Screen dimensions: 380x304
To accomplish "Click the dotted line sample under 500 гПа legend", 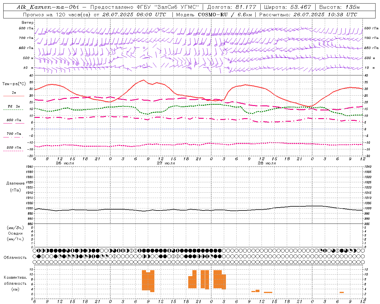I will (x=13, y=151).
